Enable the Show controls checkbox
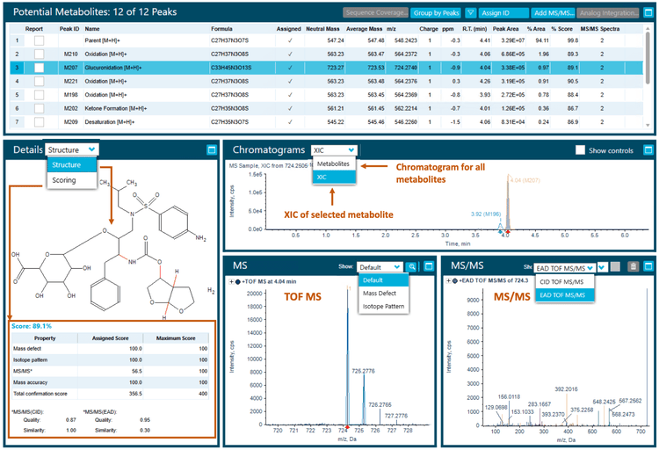 click(580, 150)
